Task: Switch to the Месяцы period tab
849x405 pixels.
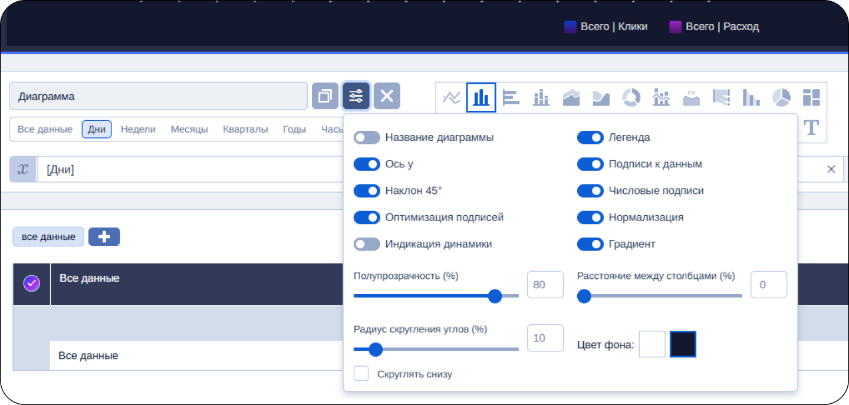Action: [x=189, y=129]
